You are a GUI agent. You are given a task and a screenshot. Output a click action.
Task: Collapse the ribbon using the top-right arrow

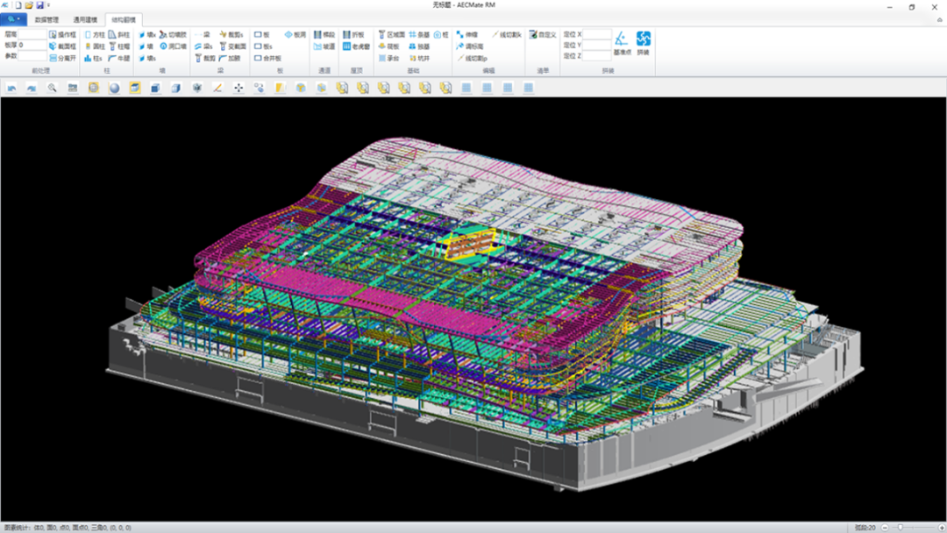939,18
